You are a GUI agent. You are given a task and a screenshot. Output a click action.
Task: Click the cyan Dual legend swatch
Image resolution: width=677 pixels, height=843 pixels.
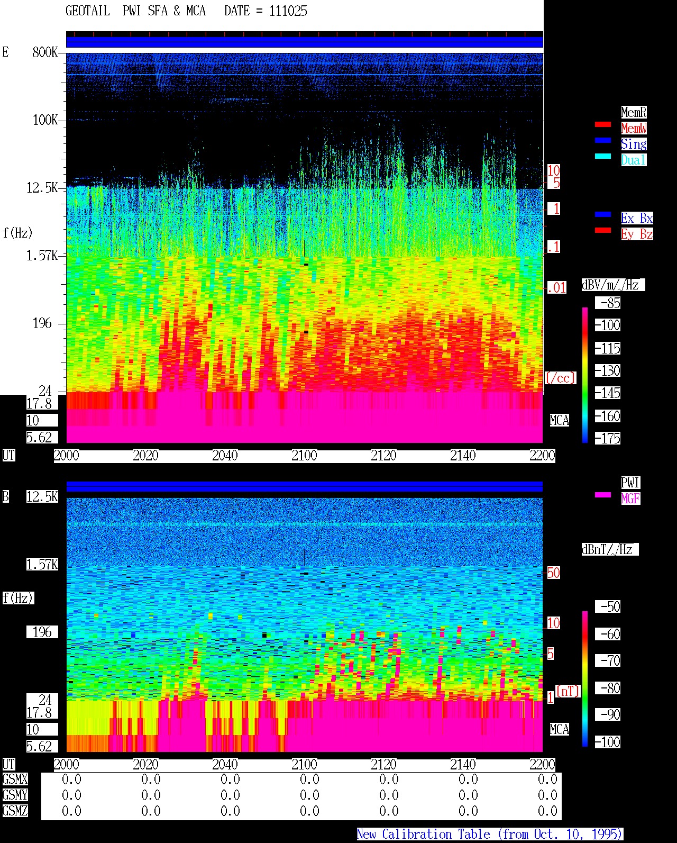tap(603, 156)
